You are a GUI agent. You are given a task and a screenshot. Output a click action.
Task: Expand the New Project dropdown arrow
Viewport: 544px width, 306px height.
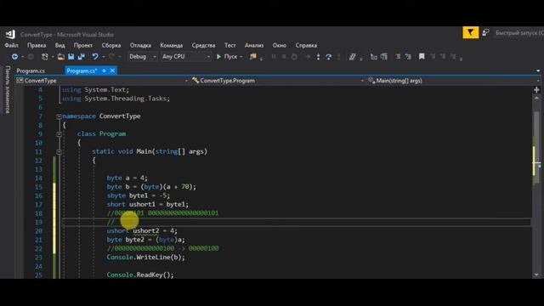click(x=52, y=57)
